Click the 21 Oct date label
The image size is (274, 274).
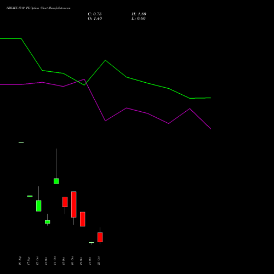pyautogui.click(x=90, y=261)
